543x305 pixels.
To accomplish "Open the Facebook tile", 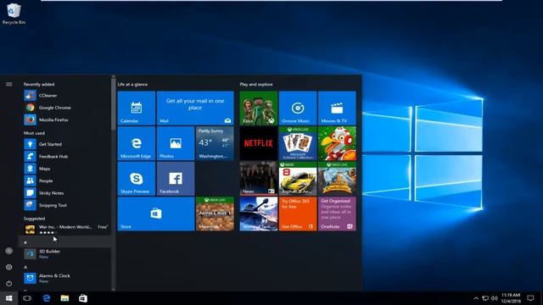I will point(176,179).
